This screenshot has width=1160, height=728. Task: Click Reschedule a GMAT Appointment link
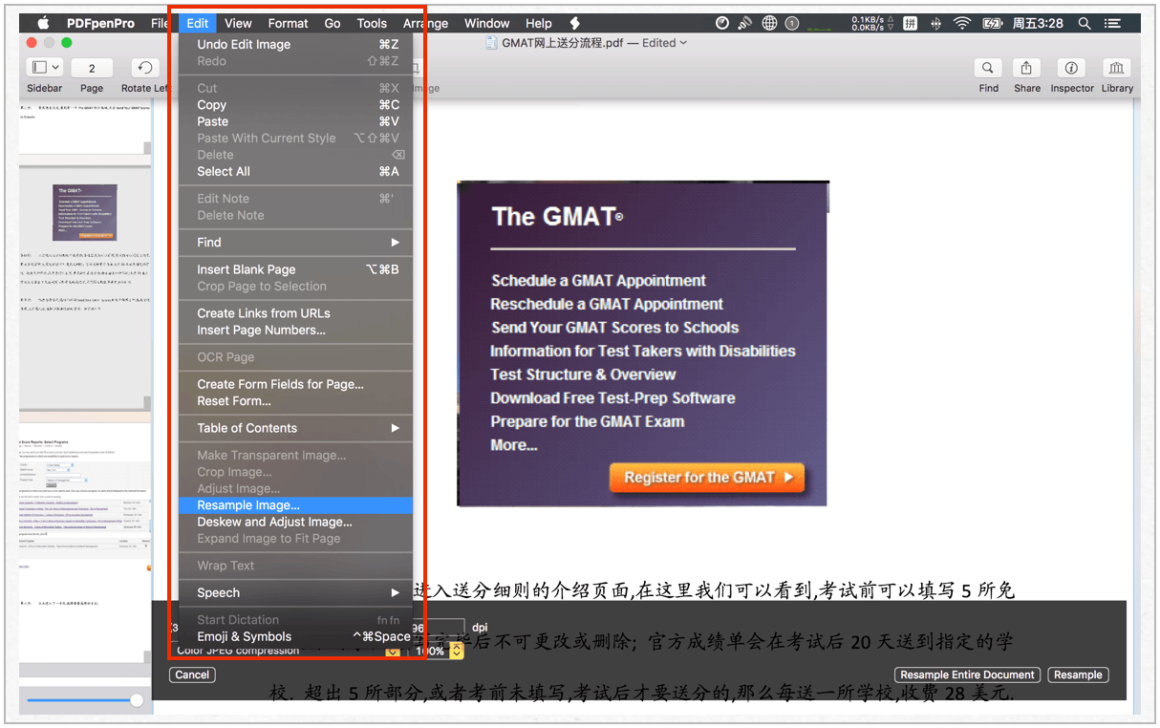(608, 304)
